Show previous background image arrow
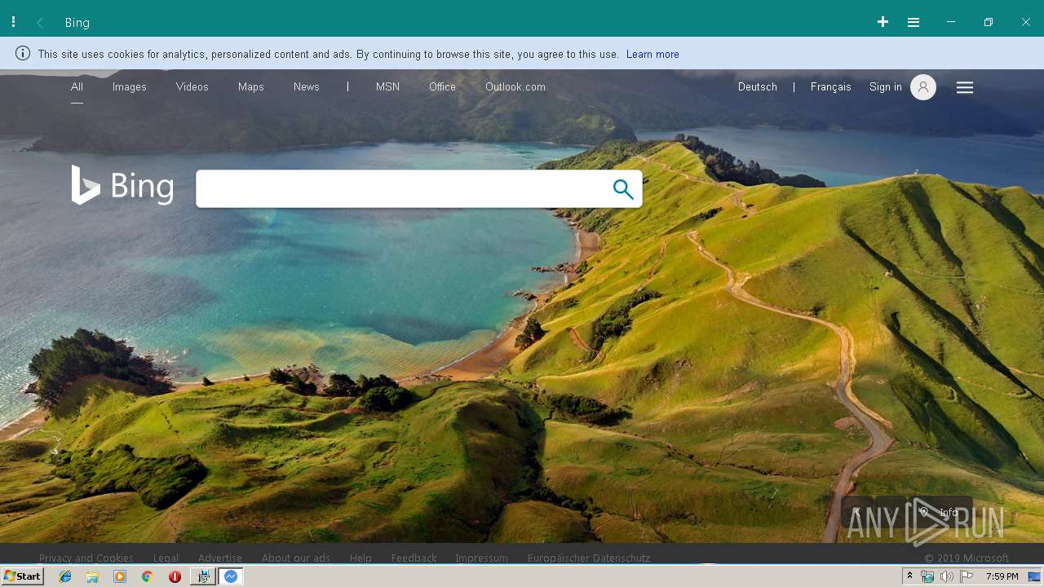The image size is (1044, 587). [856, 512]
